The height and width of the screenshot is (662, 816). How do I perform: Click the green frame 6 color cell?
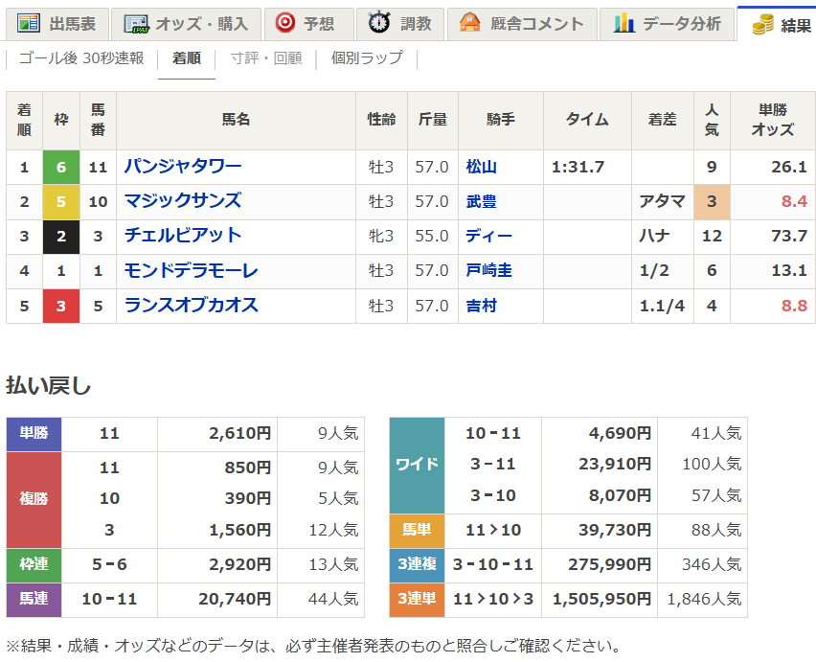tap(61, 165)
